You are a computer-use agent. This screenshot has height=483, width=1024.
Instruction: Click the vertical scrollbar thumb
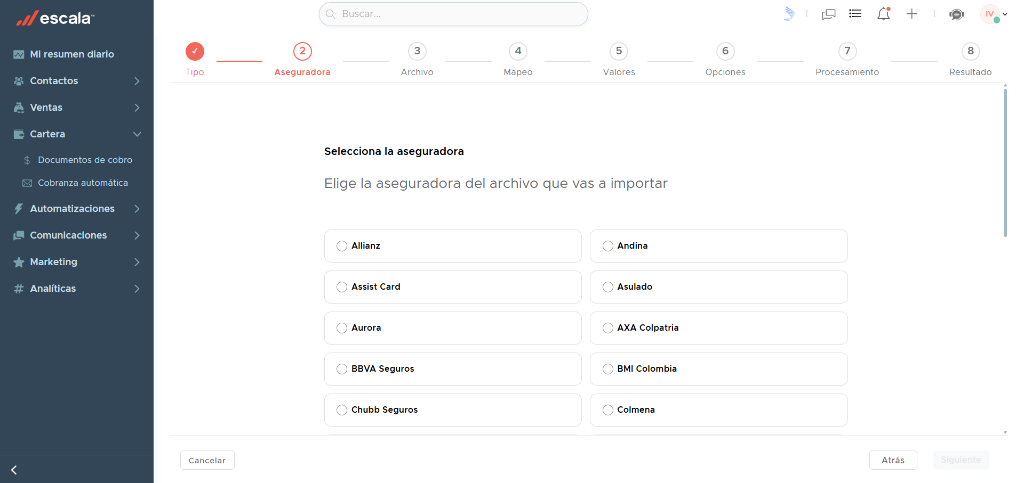pyautogui.click(x=1005, y=162)
